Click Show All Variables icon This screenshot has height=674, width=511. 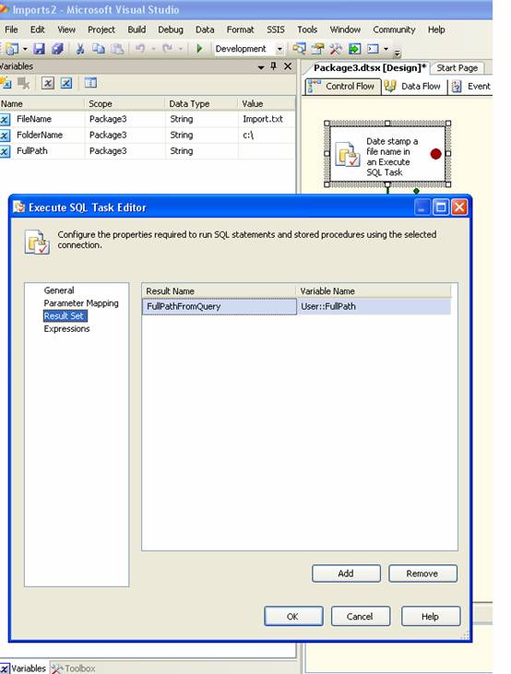coord(66,83)
